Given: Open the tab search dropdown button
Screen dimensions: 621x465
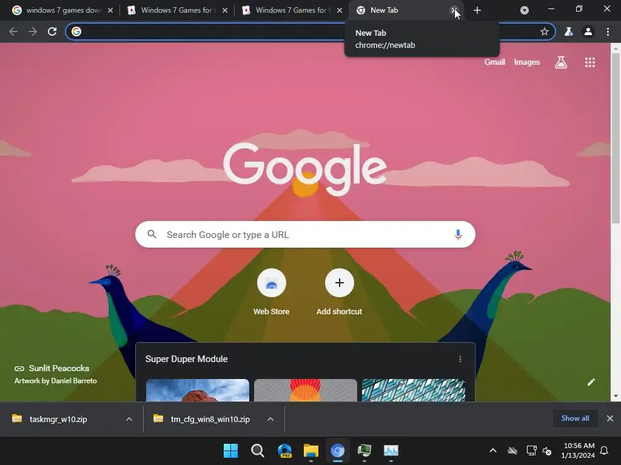Looking at the screenshot, I should (x=525, y=11).
